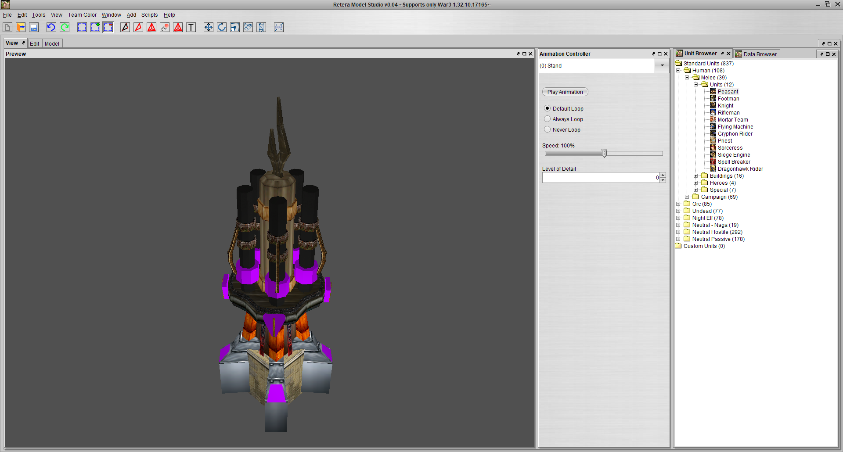Switch to the Data Browser tab

pos(756,54)
